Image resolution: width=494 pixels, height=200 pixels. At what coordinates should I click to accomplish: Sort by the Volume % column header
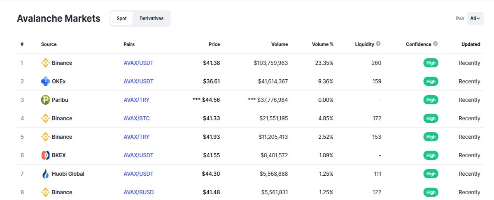click(x=323, y=44)
